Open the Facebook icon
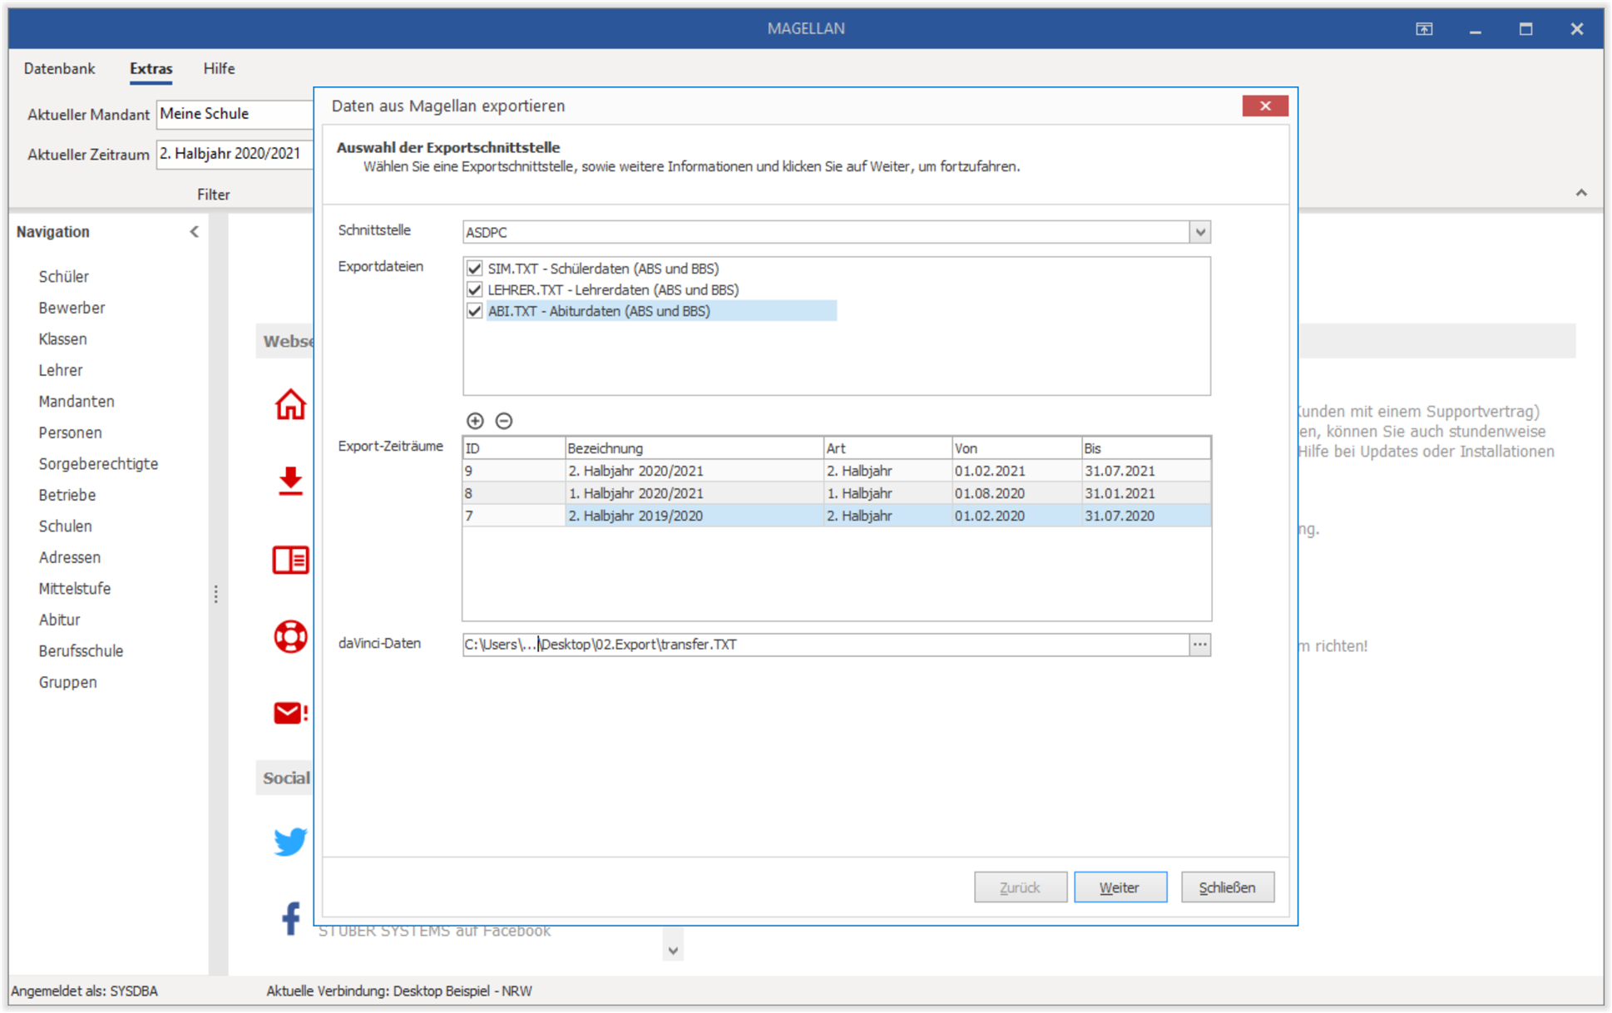Screen dimensions: 1612x1013 (290, 918)
